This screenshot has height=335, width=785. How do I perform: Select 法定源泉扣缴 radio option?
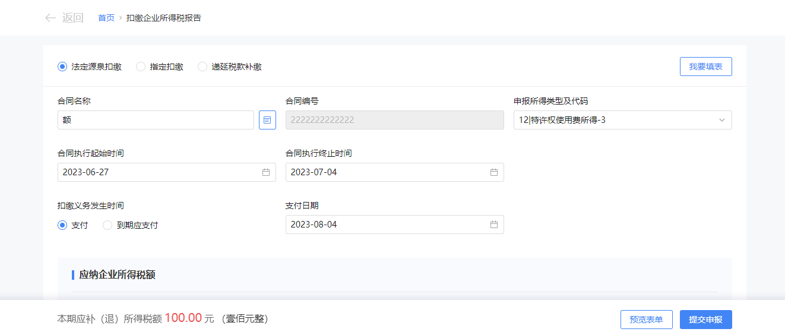[62, 67]
